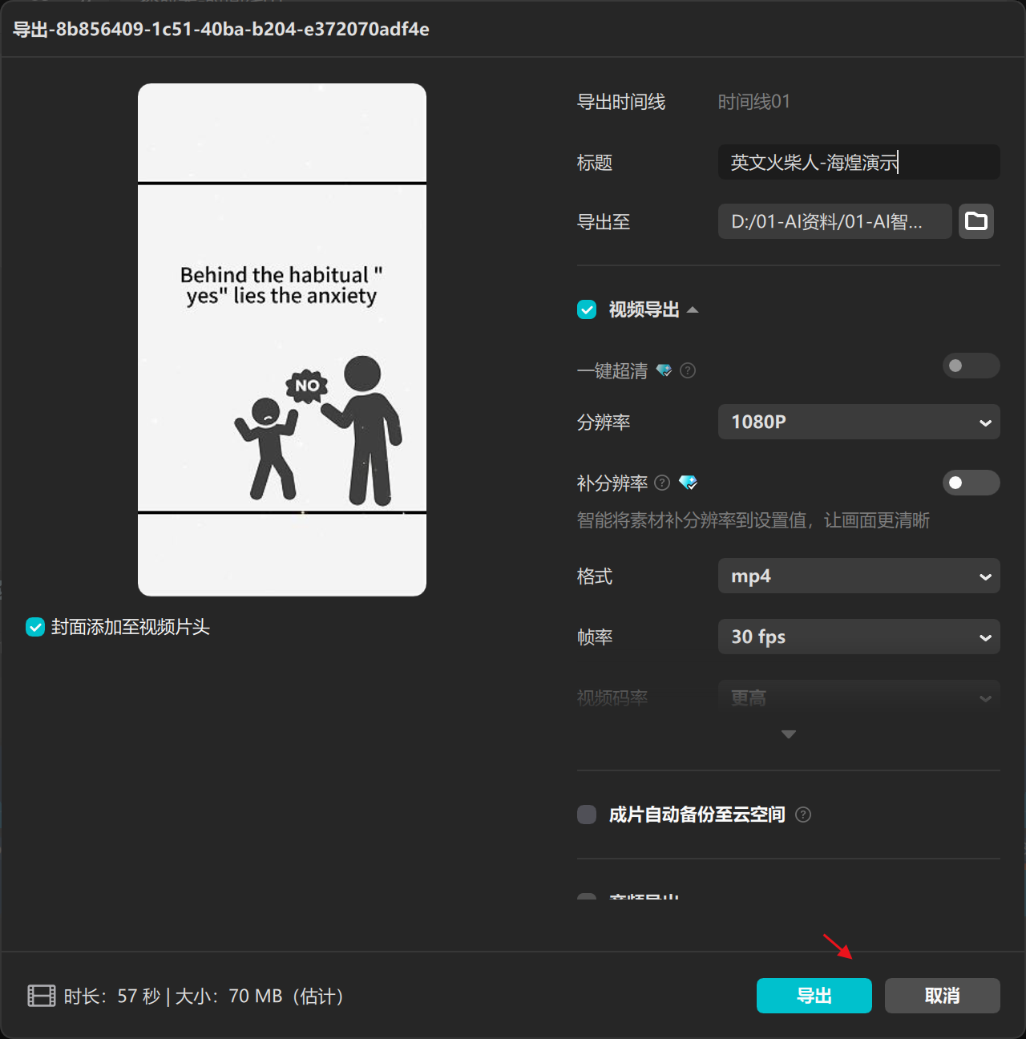The image size is (1026, 1039).
Task: Turn on the 补分辨率 switch
Action: [971, 483]
